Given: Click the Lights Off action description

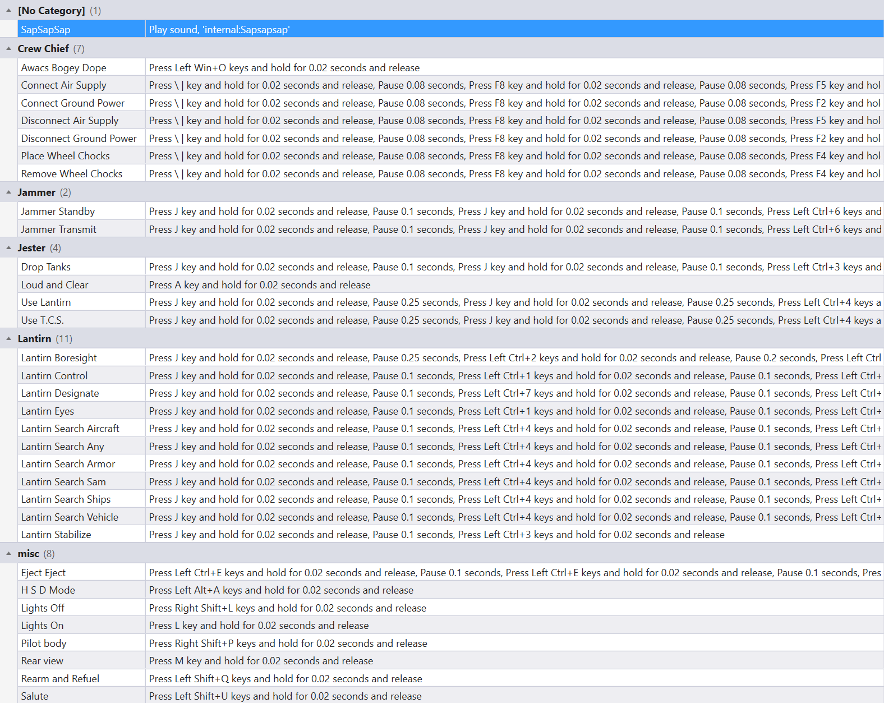Looking at the screenshot, I should [287, 608].
